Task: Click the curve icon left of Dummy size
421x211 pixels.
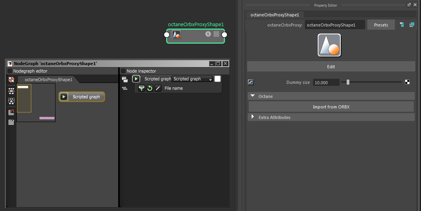Action: point(250,82)
